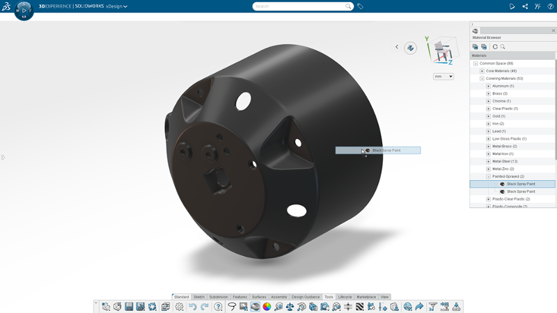Select the lasso selection tool
This screenshot has height=313, width=557.
(x=232, y=307)
